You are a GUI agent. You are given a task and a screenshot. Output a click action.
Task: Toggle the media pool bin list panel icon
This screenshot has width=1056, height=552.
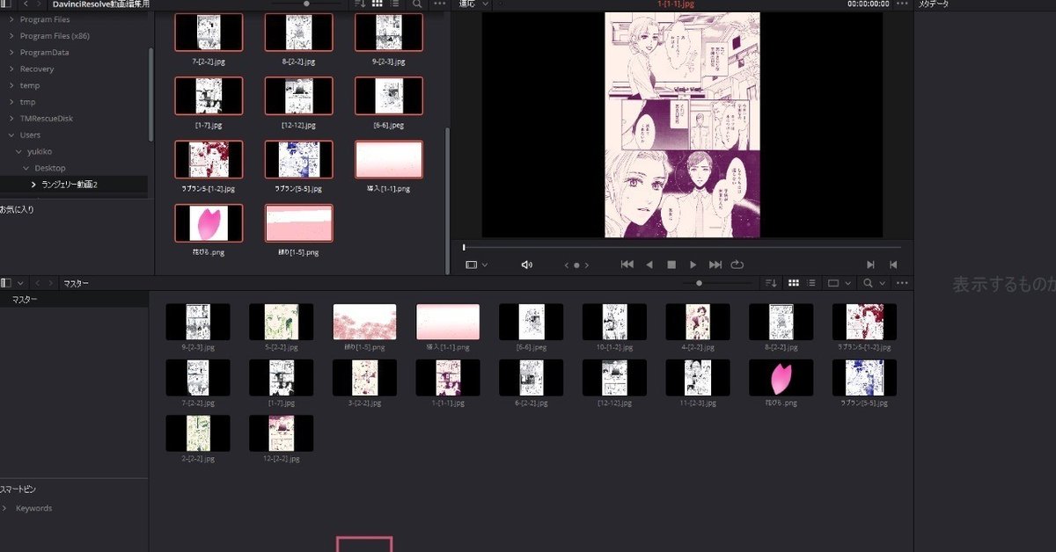(x=5, y=283)
